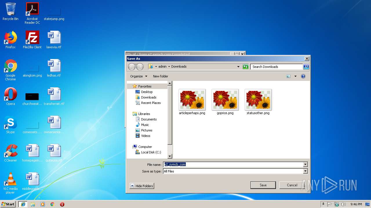Image resolution: width=371 pixels, height=208 pixels.
Task: Expand the views options arrow
Action: click(x=295, y=76)
